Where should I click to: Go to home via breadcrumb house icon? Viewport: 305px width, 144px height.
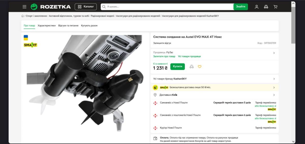[23, 16]
